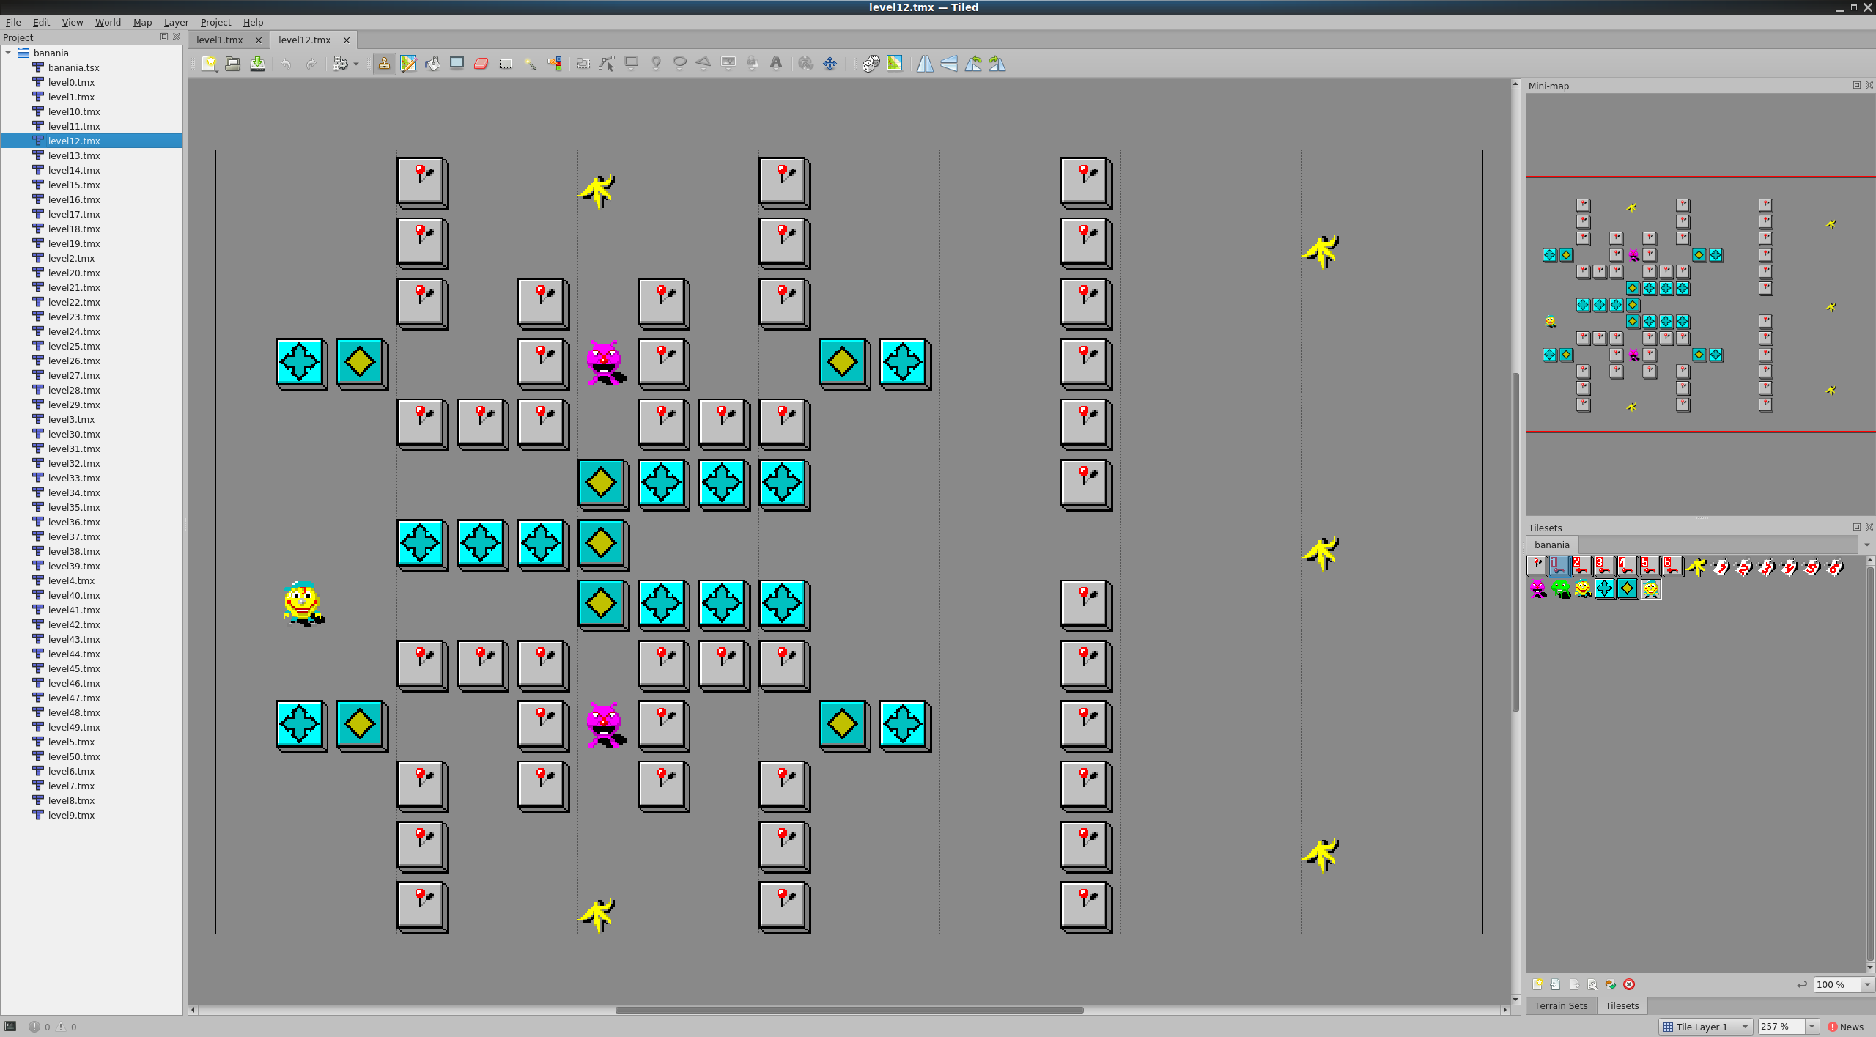1876x1037 pixels.
Task: Click the News button in status bar
Action: 1845,1026
